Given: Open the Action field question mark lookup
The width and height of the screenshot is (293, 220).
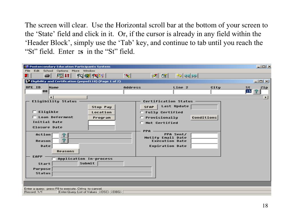Looking at the screenshot, I should 64,135.
